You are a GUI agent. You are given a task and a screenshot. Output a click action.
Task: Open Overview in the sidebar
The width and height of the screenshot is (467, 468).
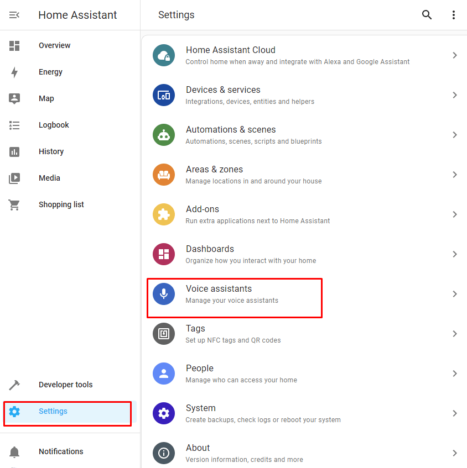pos(54,45)
